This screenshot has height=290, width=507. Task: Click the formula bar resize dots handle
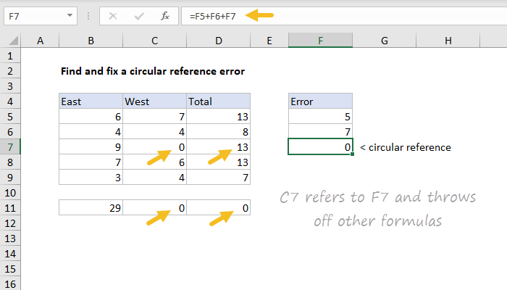click(x=88, y=16)
